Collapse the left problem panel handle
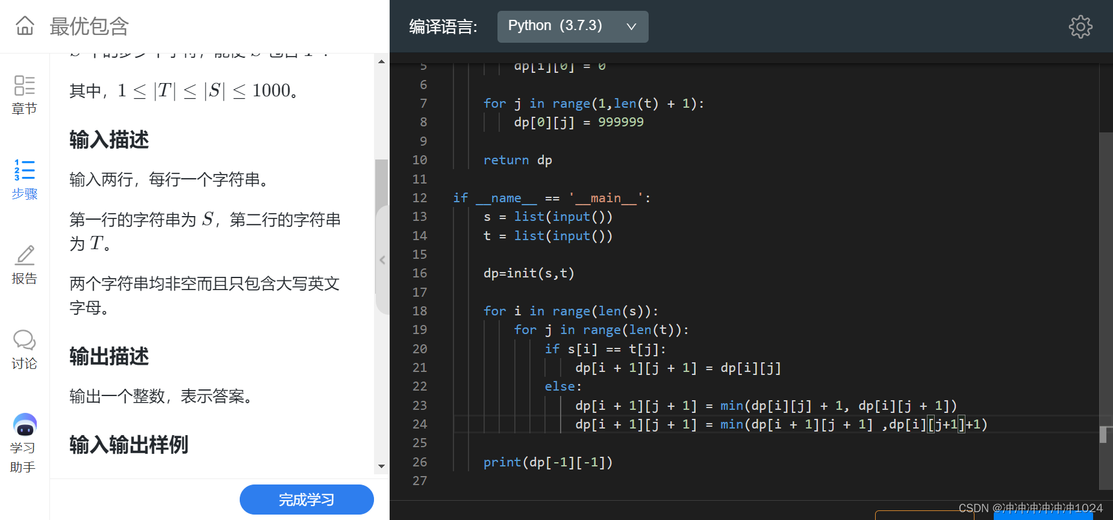The height and width of the screenshot is (520, 1113). click(382, 260)
